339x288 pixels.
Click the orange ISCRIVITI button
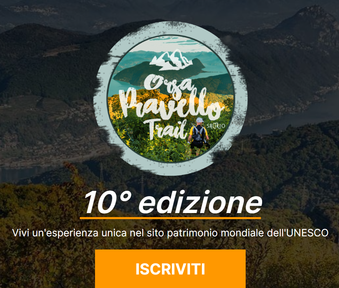(170, 269)
